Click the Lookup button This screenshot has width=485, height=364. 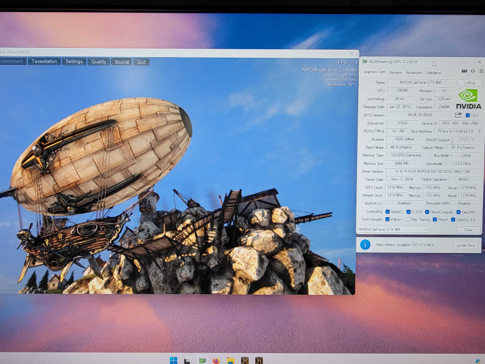pos(469,83)
